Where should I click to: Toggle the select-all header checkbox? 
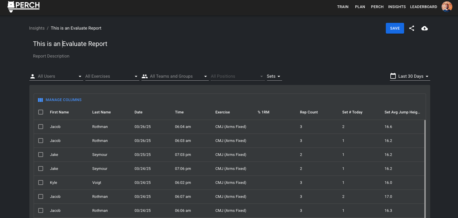coord(41,112)
